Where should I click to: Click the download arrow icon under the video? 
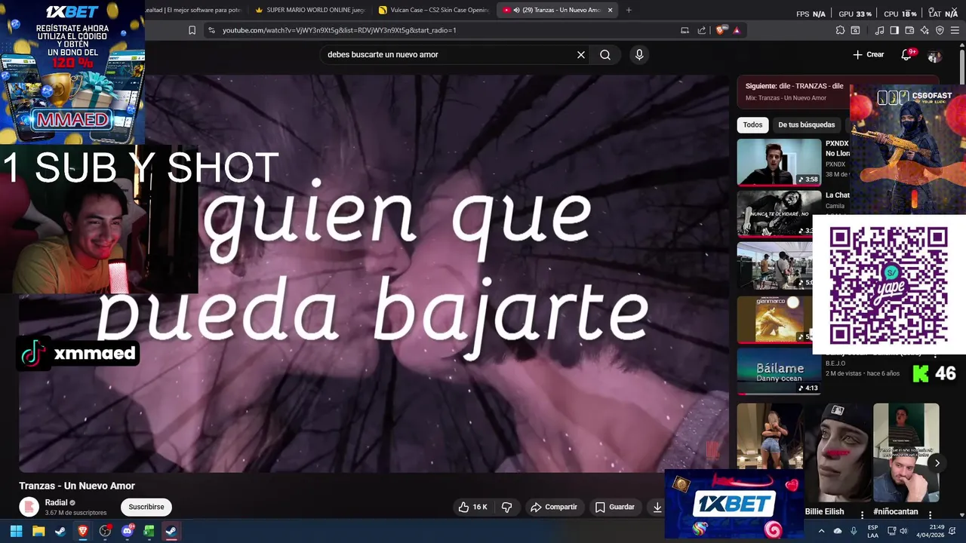(x=657, y=507)
